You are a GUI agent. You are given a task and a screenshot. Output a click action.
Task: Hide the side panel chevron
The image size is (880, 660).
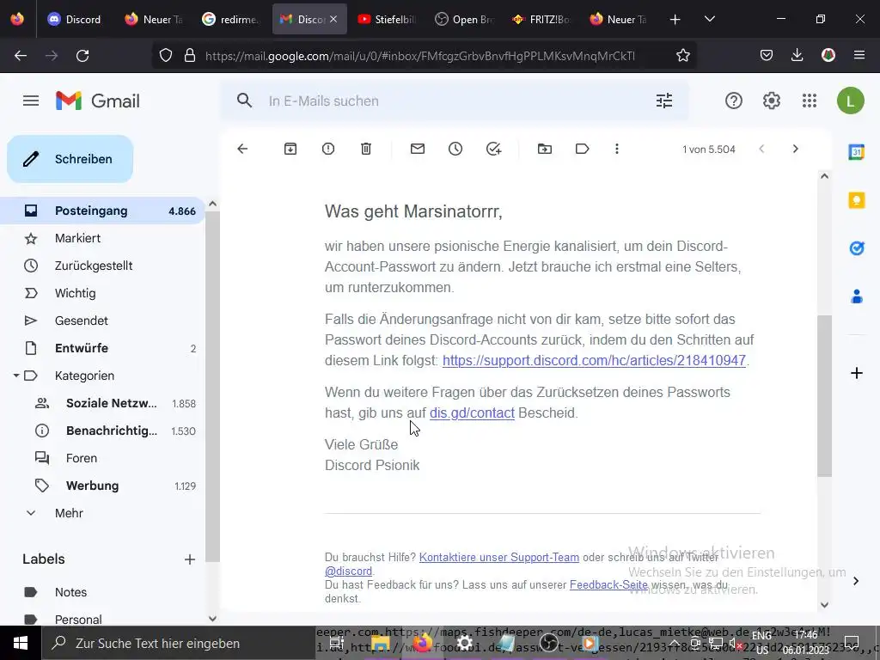[x=856, y=581]
